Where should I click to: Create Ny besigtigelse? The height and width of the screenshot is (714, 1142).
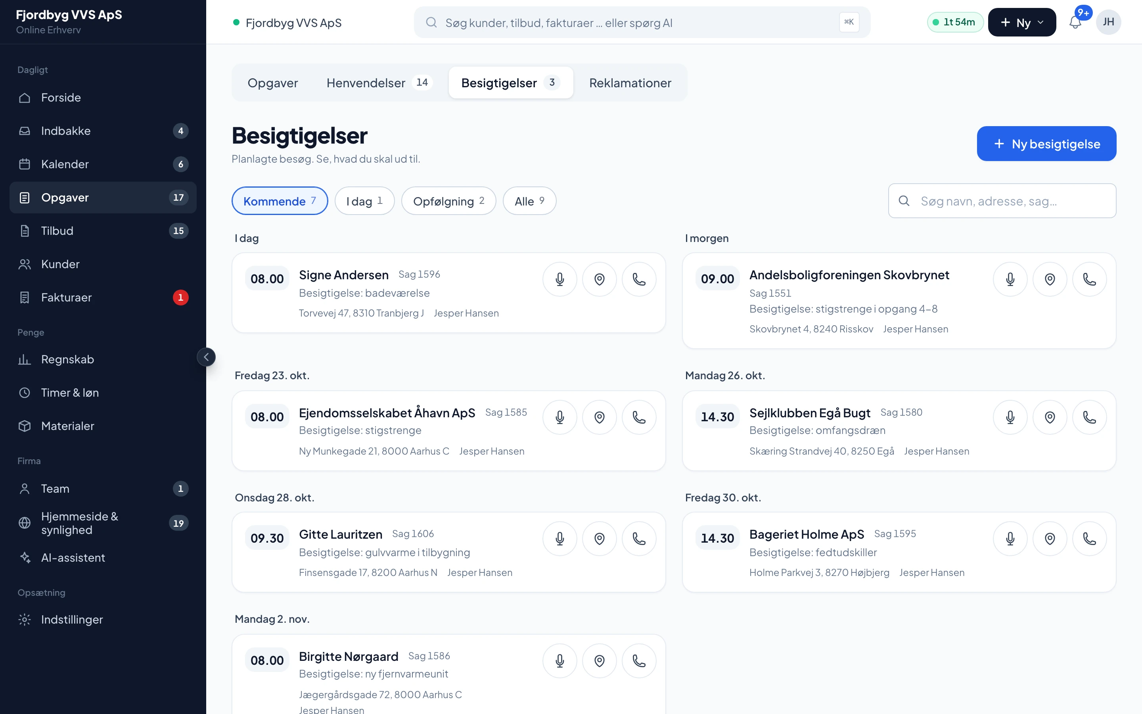pyautogui.click(x=1046, y=144)
